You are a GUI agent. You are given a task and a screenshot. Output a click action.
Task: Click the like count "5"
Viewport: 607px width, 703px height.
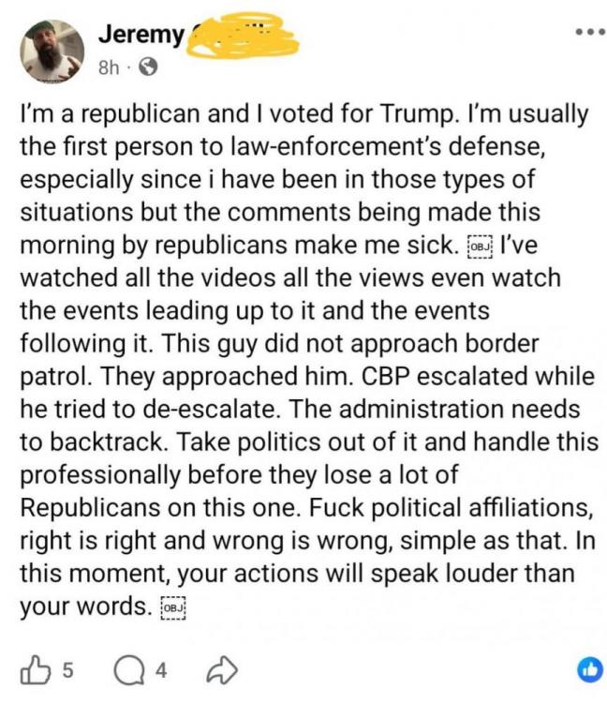pyautogui.click(x=67, y=669)
